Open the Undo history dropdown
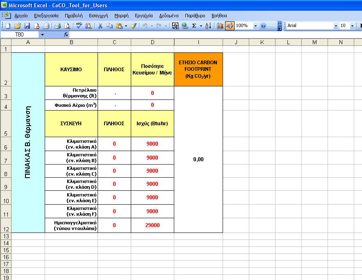This screenshot has width=362, height=280. tap(152, 26)
